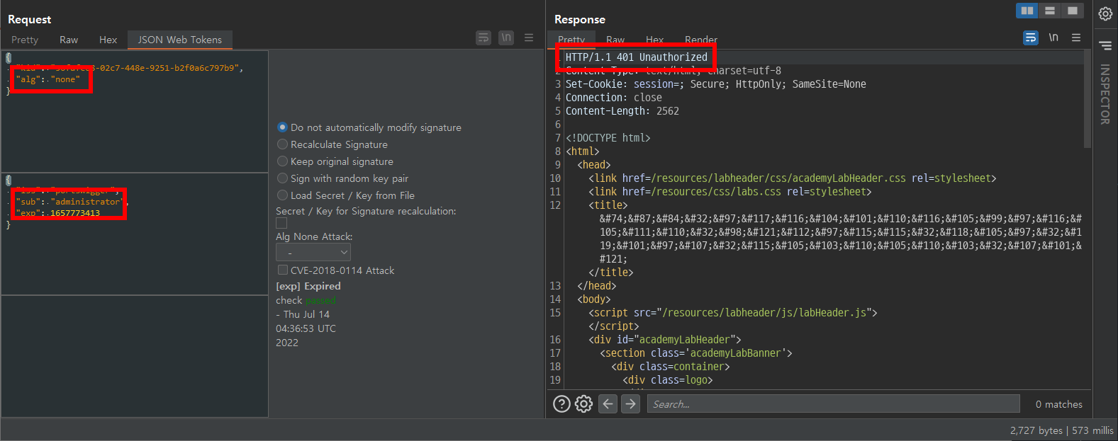Go to previous search match arrow
This screenshot has width=1118, height=441.
608,403
